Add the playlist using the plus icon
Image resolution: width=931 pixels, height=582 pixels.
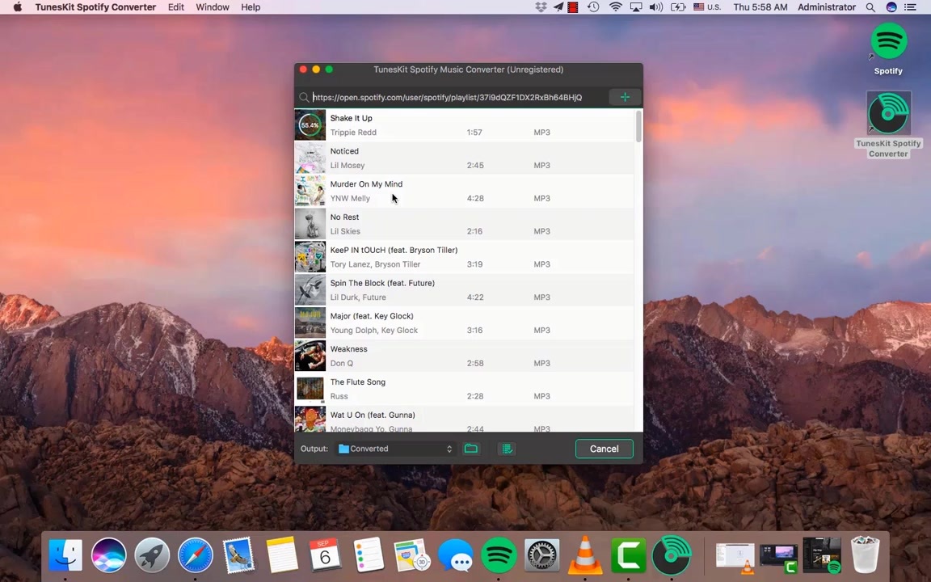[625, 97]
